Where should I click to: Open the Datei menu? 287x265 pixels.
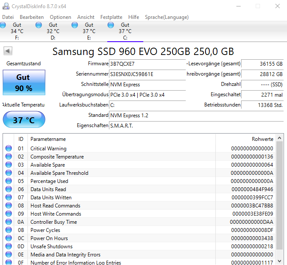(x=8, y=17)
